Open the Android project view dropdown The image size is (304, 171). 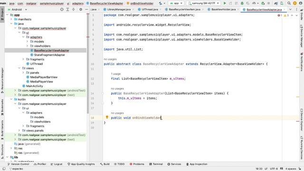click(17, 9)
